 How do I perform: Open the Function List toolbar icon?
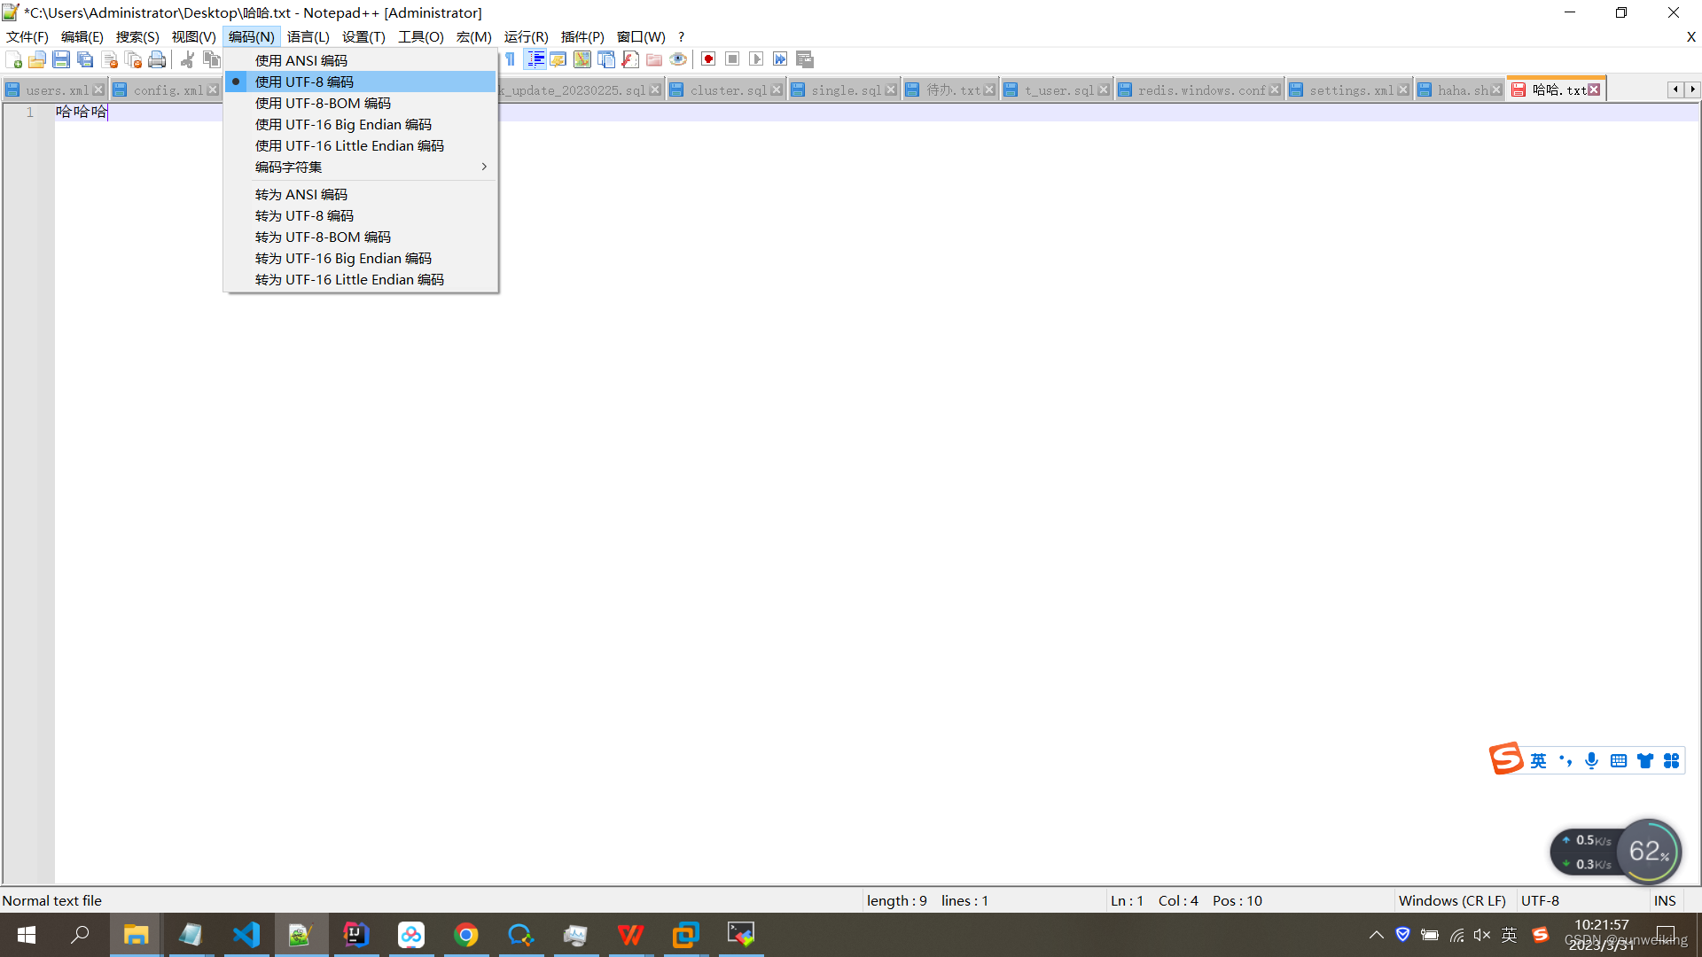pyautogui.click(x=630, y=59)
